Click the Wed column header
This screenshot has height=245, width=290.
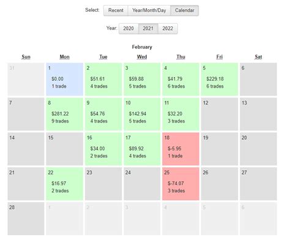(x=142, y=57)
